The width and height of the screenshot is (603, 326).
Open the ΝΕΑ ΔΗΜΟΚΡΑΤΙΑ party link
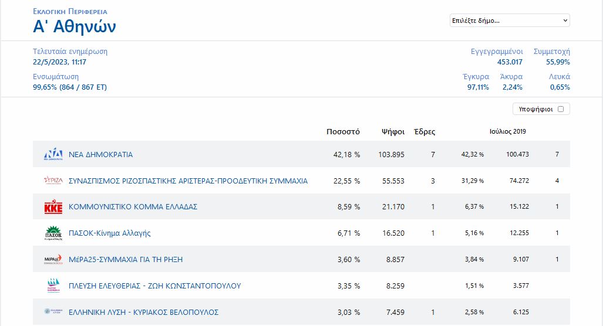[101, 155]
